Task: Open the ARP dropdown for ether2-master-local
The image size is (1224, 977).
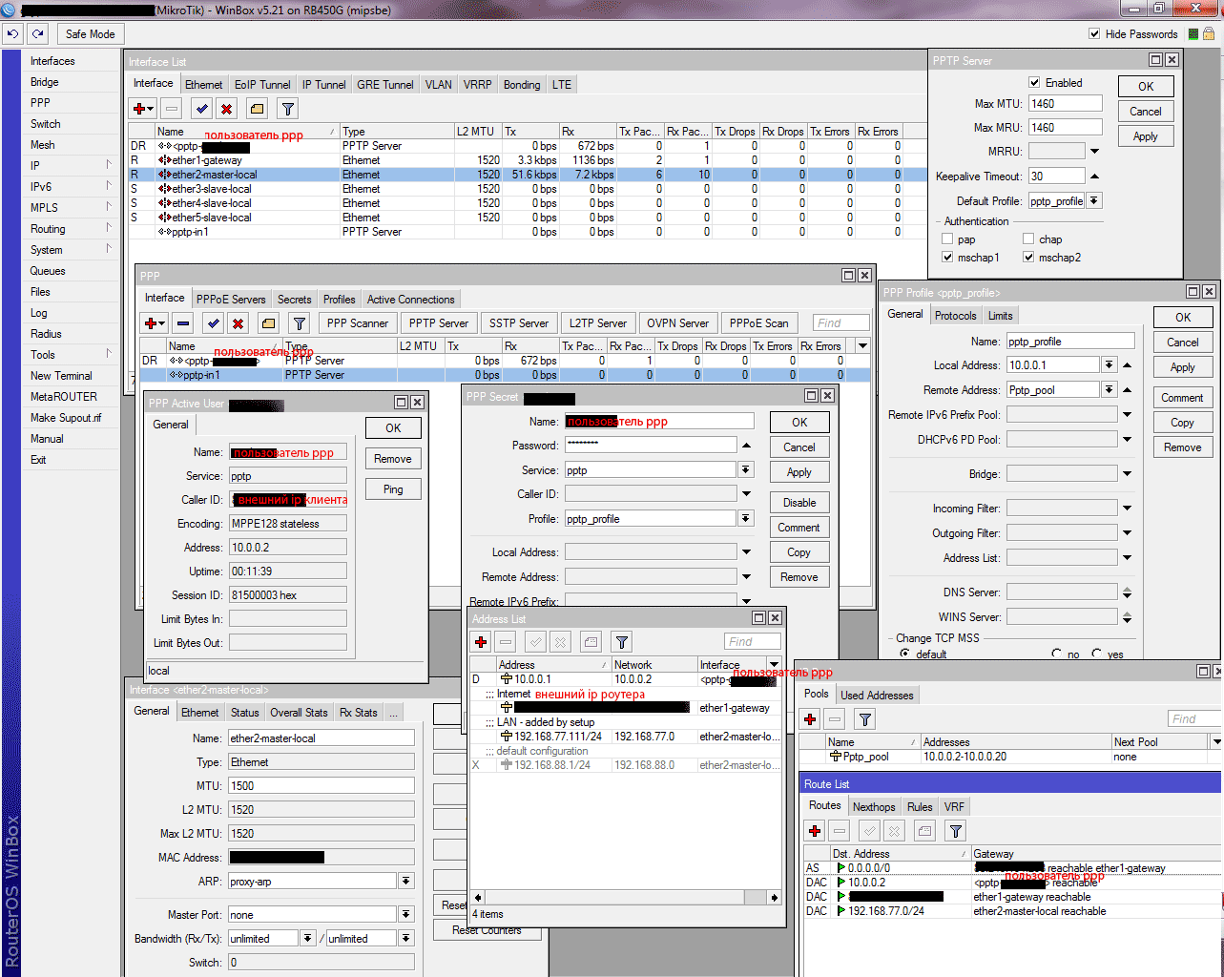Action: click(x=406, y=882)
